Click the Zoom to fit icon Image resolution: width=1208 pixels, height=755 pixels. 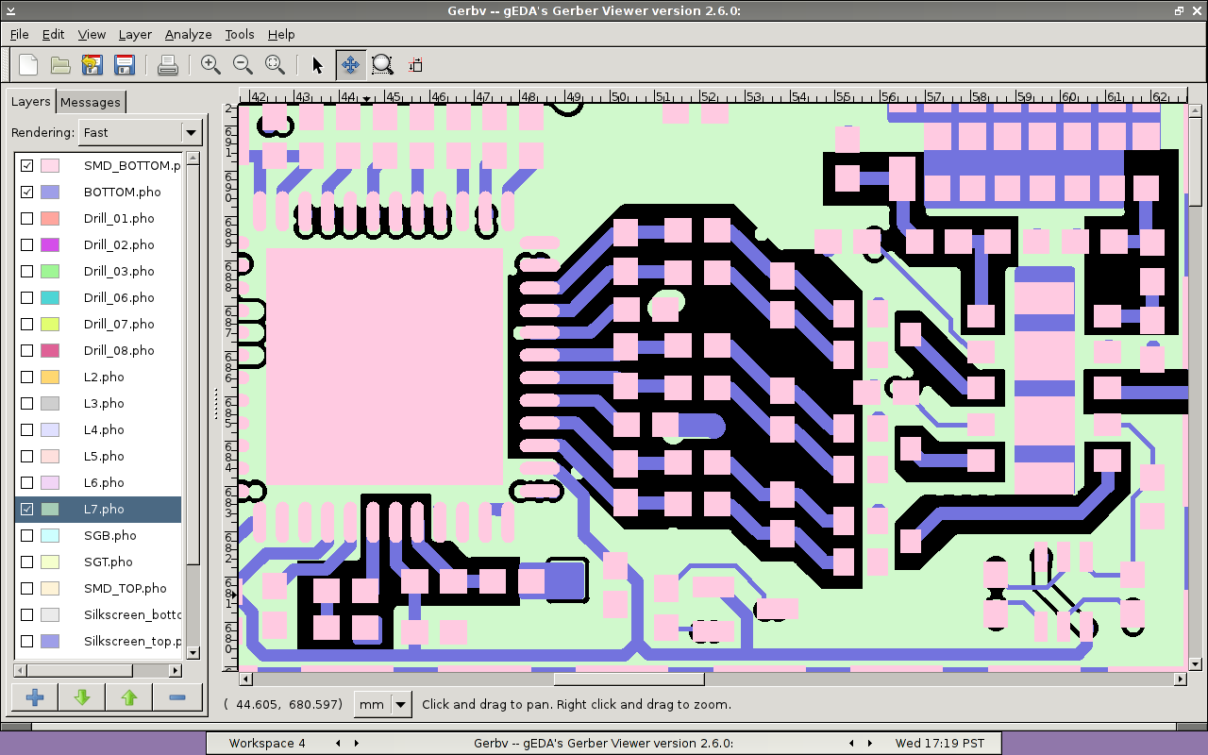[x=275, y=65]
